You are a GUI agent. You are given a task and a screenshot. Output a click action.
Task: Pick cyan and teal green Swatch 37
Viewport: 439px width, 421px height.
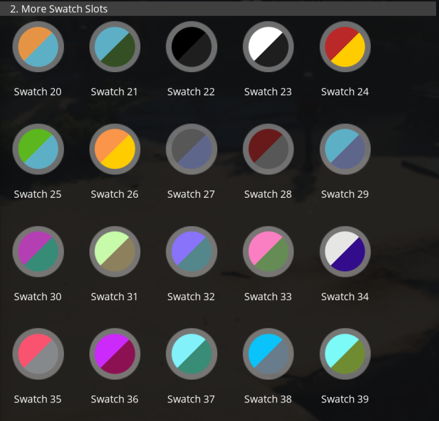tap(191, 354)
